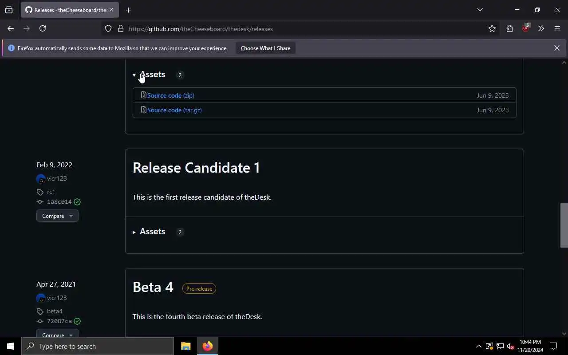
Task: Show hidden system tray icons
Action: click(x=478, y=346)
